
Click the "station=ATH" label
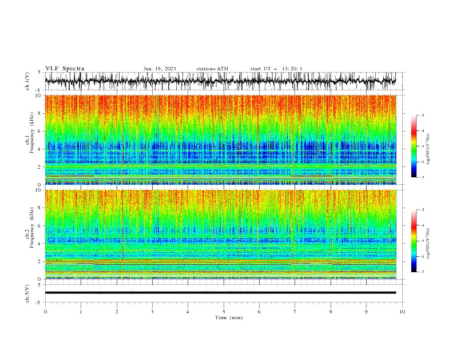pos(212,69)
